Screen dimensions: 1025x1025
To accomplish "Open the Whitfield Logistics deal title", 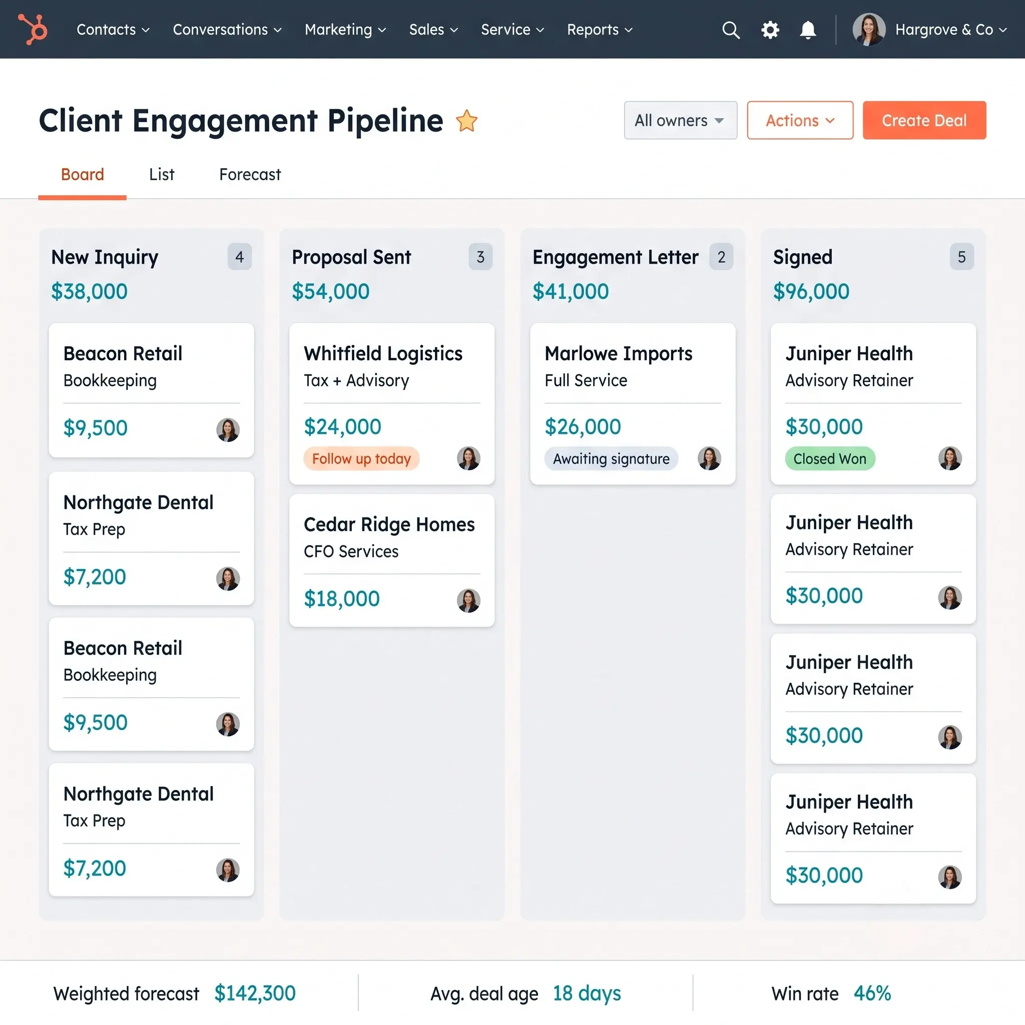I will point(383,353).
